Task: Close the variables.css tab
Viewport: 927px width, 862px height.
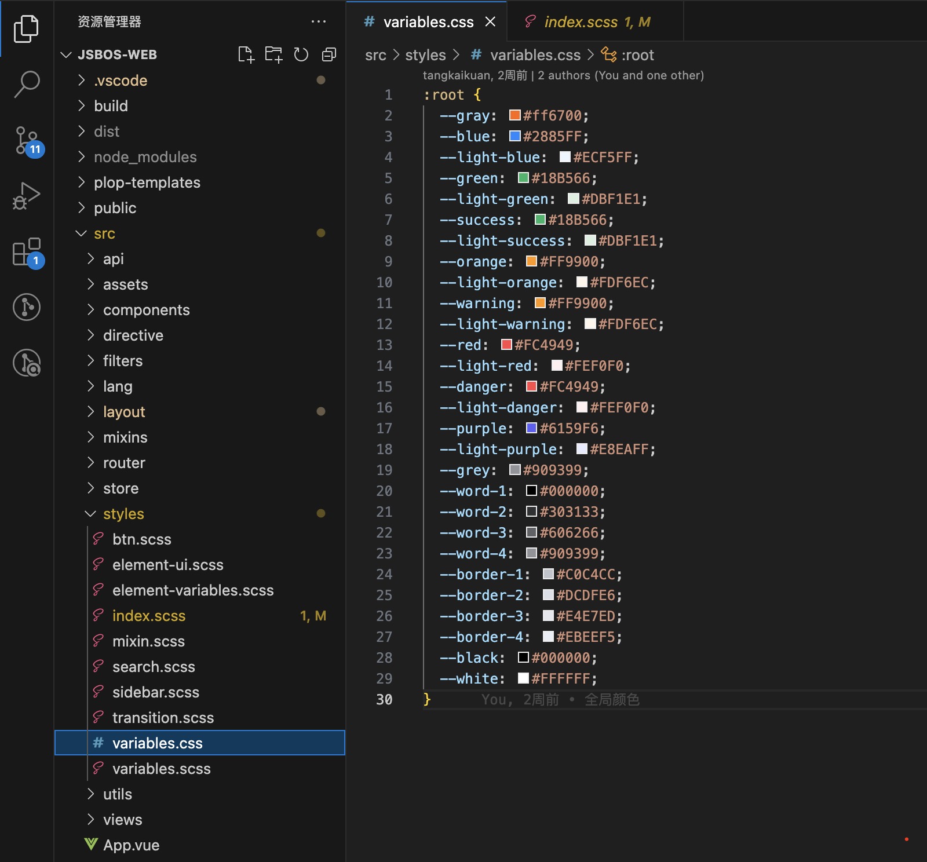Action: (490, 22)
